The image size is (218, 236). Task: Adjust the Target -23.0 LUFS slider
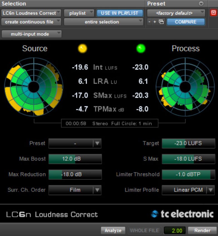(188, 143)
